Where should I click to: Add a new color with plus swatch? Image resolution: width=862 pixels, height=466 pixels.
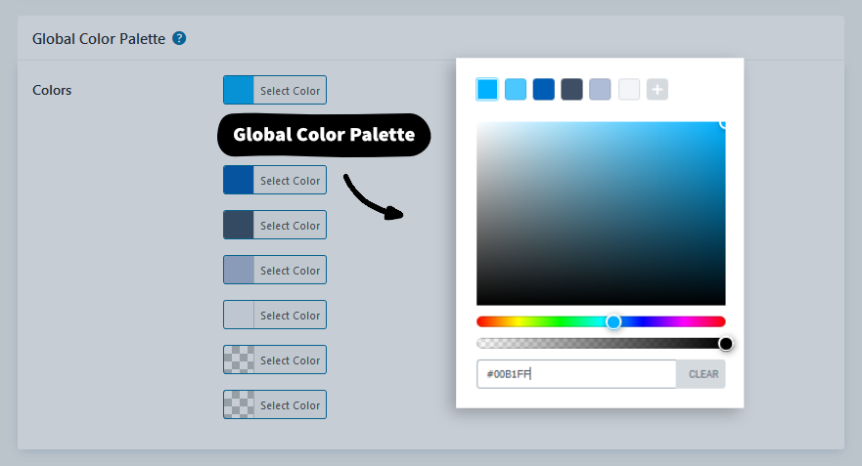pyautogui.click(x=658, y=90)
